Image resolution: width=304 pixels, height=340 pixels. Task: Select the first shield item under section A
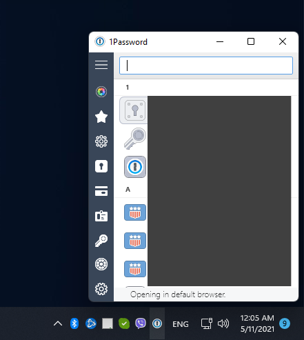[135, 212]
